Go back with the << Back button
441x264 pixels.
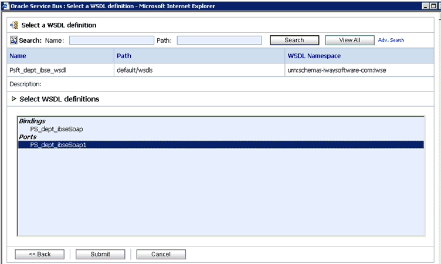click(x=40, y=254)
